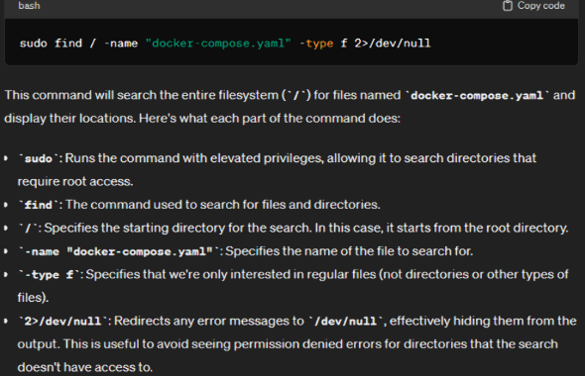585x376 pixels.
Task: Click the bullet marker before the / item
Action: pos(6,228)
